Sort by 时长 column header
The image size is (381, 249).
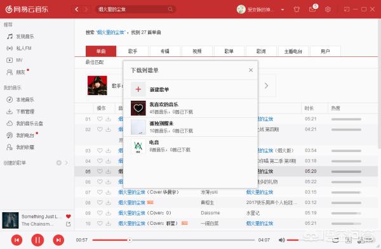[x=309, y=108]
